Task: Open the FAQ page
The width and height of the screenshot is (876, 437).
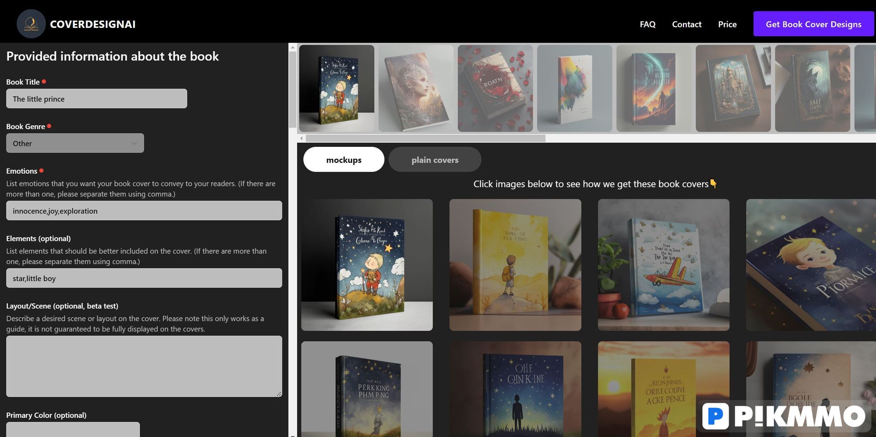Action: coord(647,24)
